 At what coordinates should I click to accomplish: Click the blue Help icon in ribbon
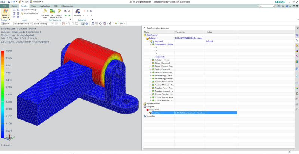[x=287, y=6]
